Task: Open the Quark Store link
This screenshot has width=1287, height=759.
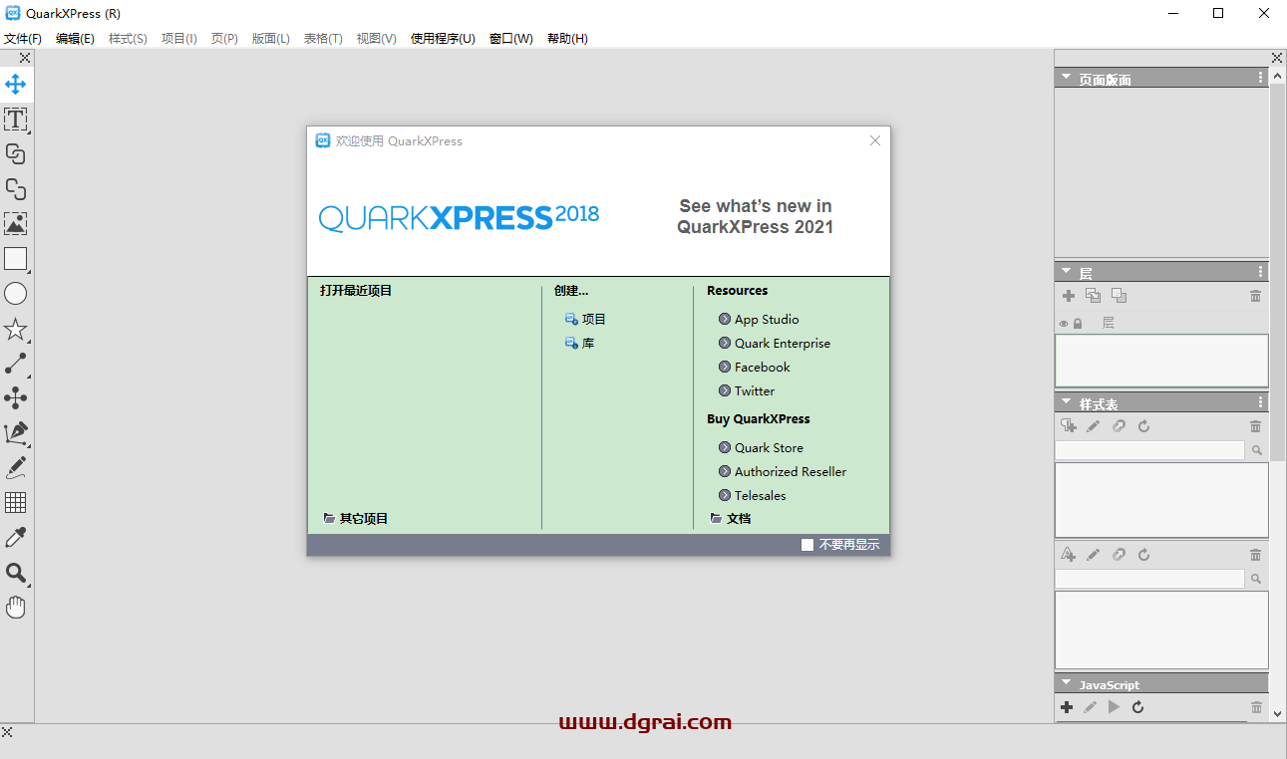Action: click(768, 447)
